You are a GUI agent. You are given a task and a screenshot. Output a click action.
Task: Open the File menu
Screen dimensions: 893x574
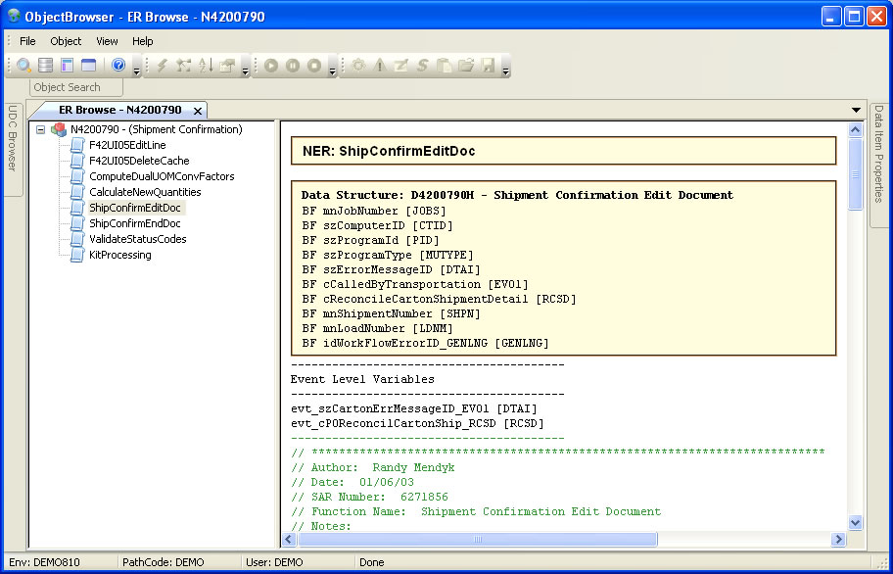27,41
